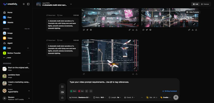
Task: Expand the '... more' create options
Action: pos(7,58)
